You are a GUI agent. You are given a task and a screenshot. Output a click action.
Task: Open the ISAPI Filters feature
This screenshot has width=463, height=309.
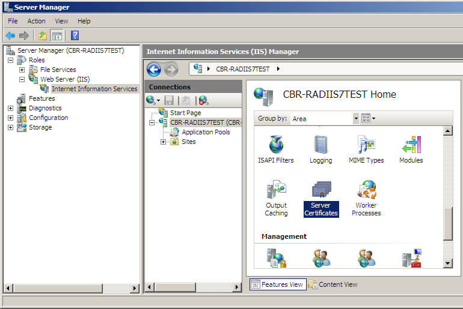276,149
